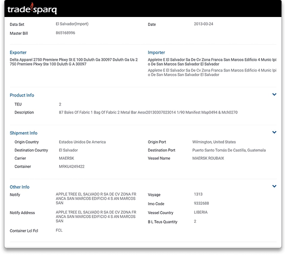This screenshot has width=285, height=258.
Task: Click the Origin Country label
Action: (x=26, y=142)
